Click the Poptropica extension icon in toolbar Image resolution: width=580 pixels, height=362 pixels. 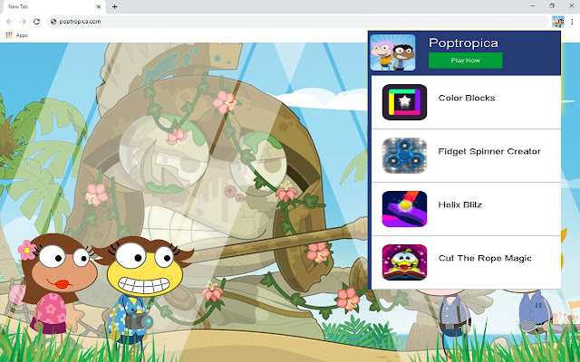pos(558,22)
